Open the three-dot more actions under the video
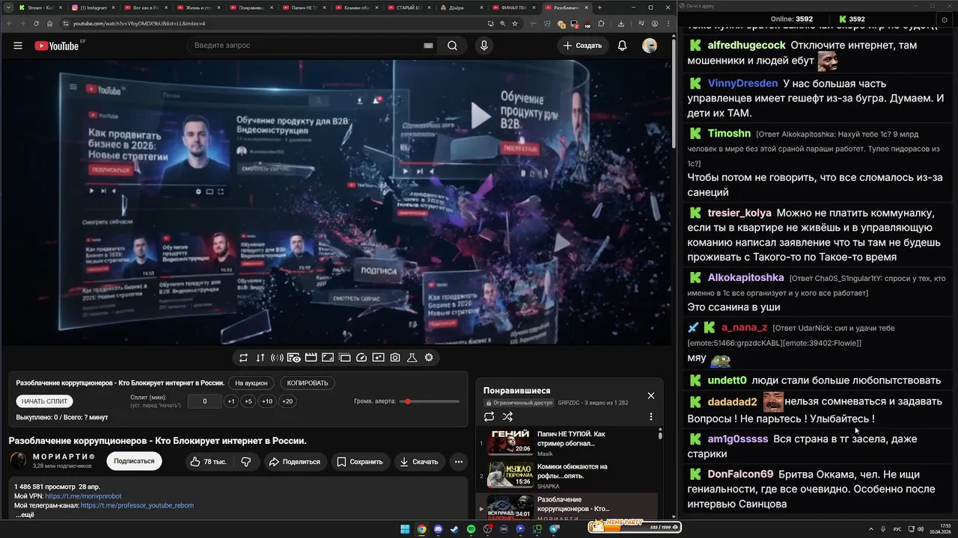 (458, 462)
